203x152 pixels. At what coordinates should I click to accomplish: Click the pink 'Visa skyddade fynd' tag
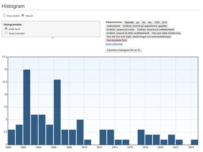pos(116,40)
